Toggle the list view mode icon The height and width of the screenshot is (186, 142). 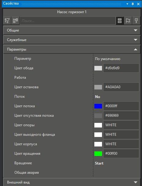click(120, 21)
